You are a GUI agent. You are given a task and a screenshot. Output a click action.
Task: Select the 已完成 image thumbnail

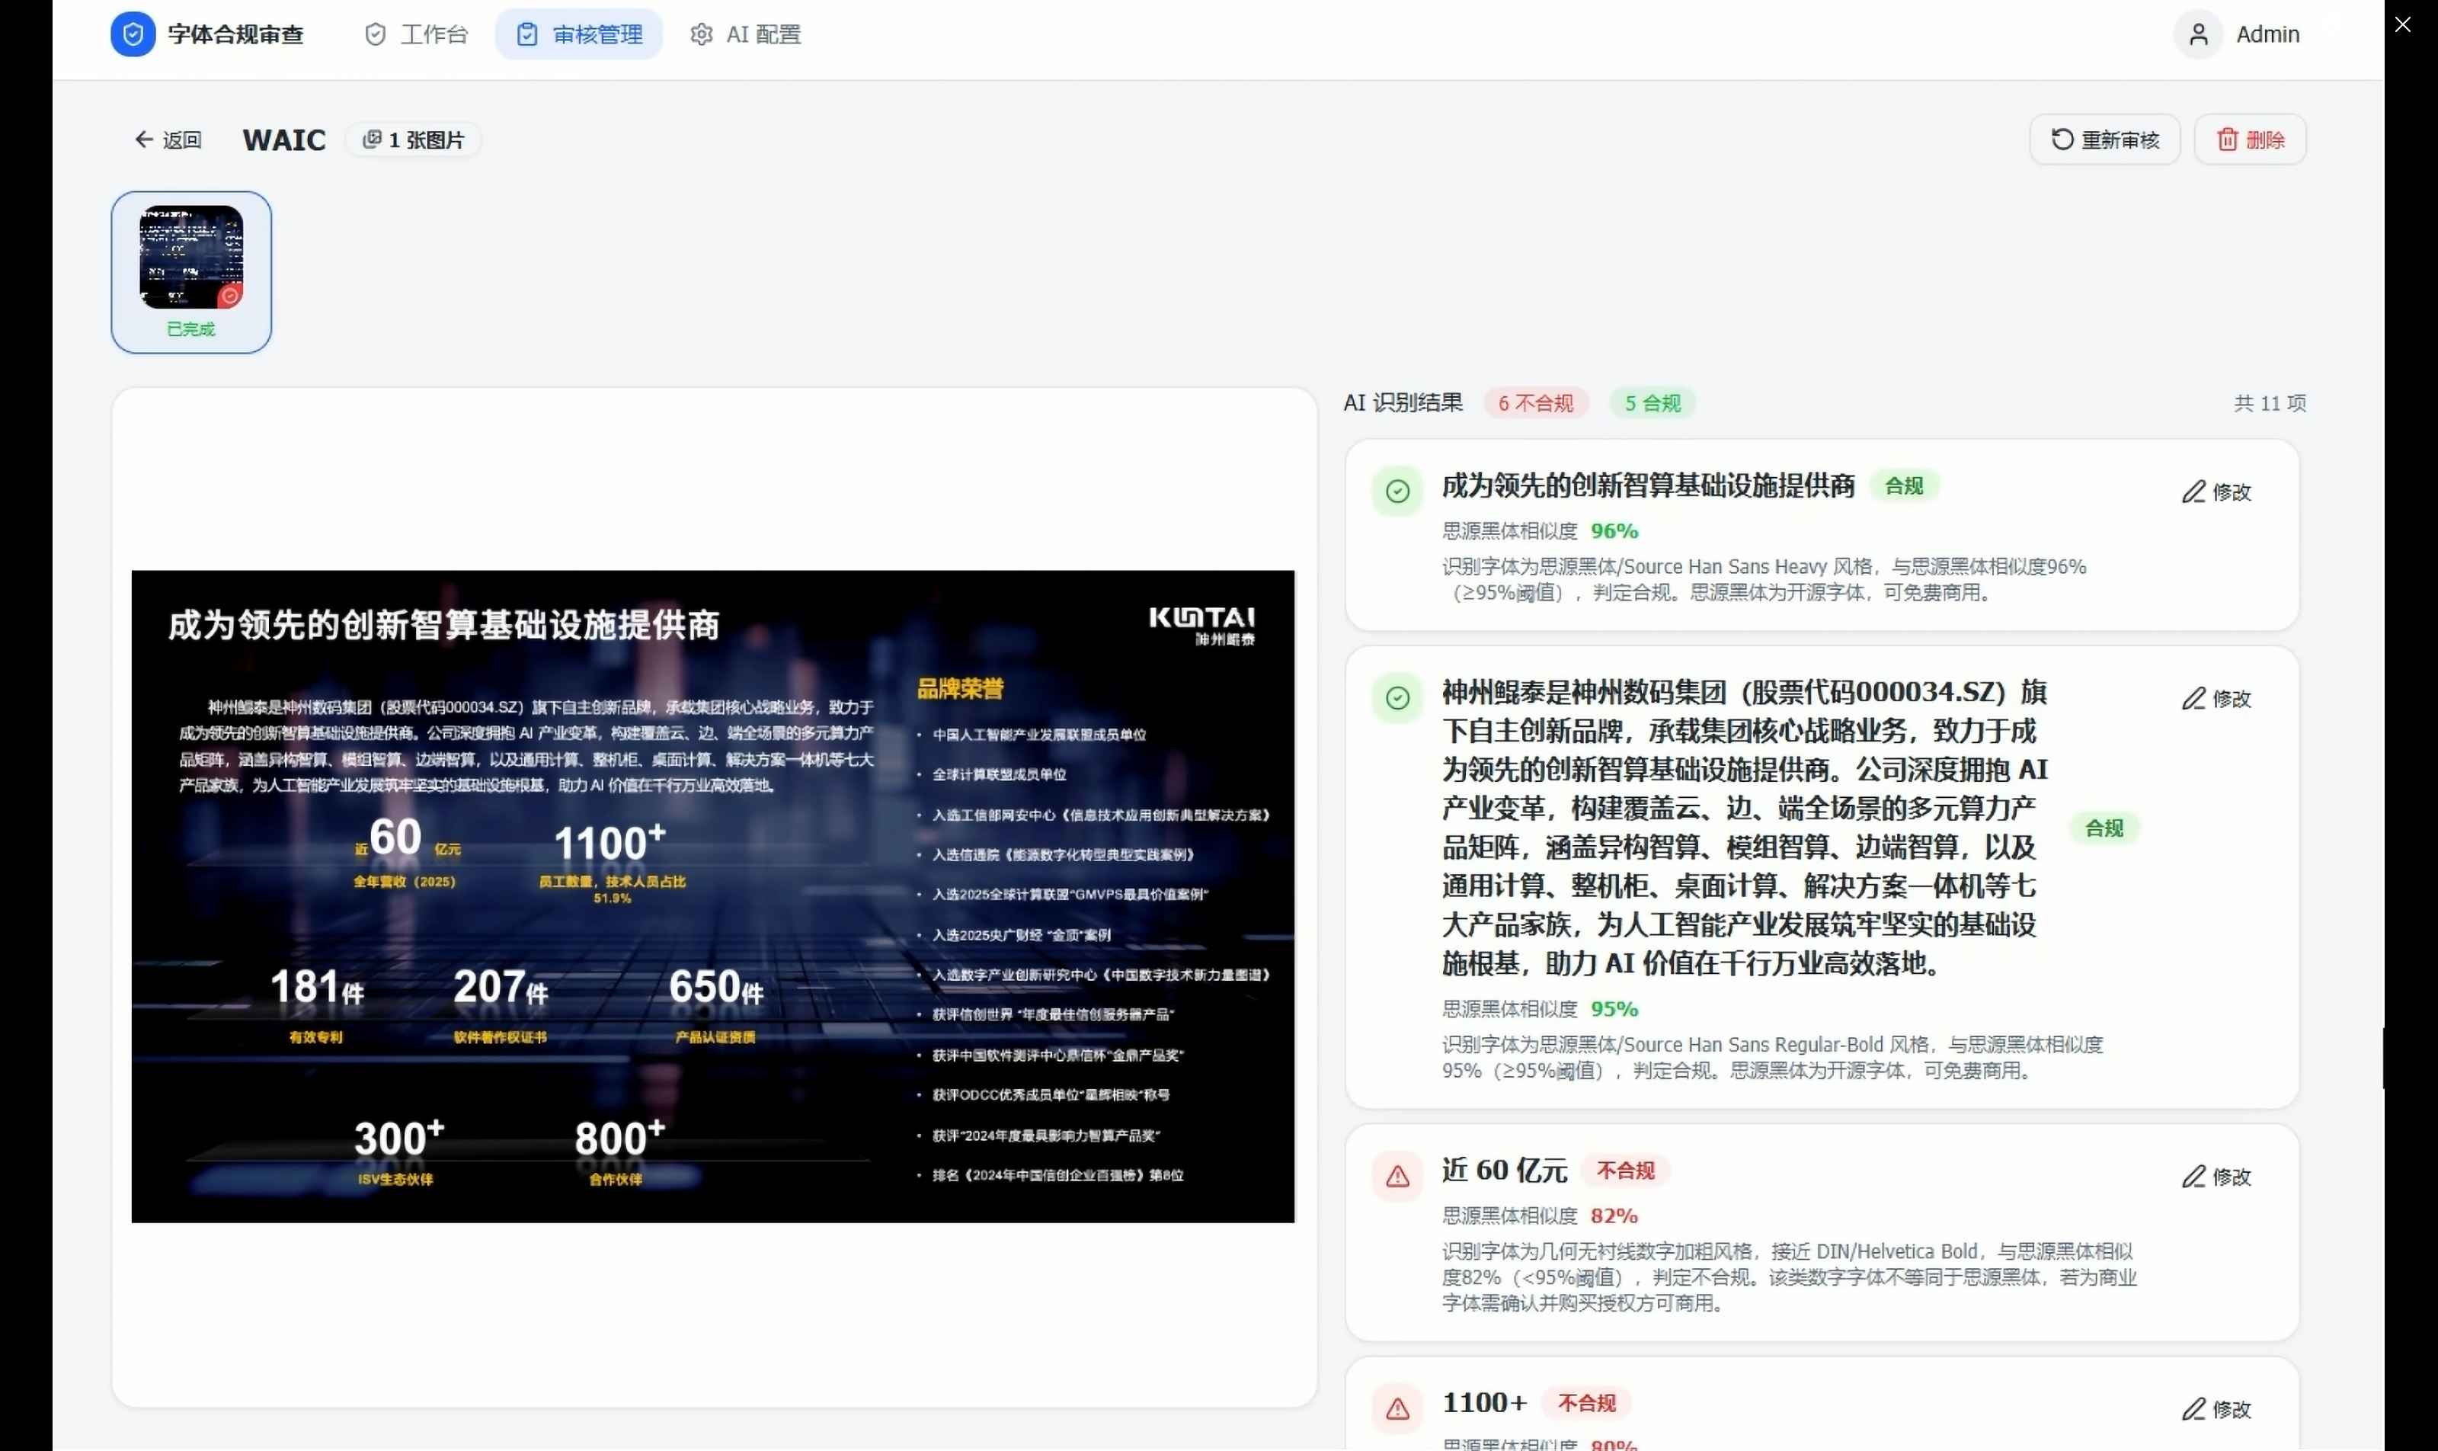[191, 272]
